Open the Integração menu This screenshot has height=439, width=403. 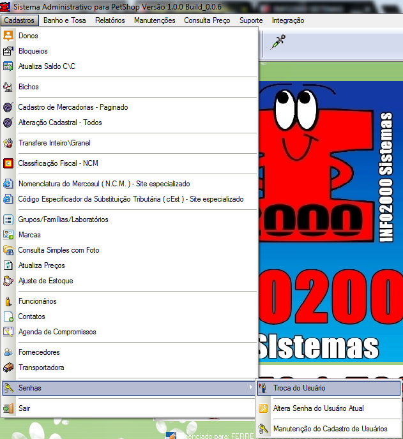click(x=288, y=20)
